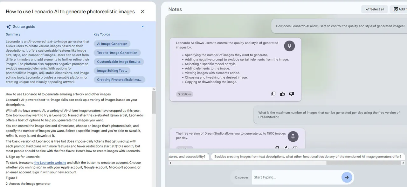Click bullet "Copying or downloading the image."

click(x=211, y=82)
